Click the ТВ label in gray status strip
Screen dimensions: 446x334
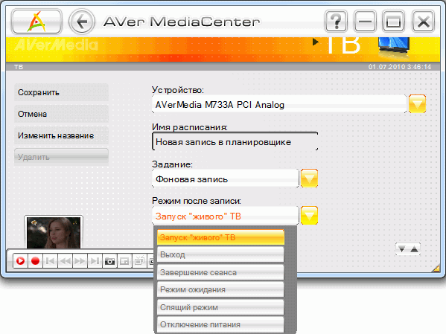click(x=19, y=67)
